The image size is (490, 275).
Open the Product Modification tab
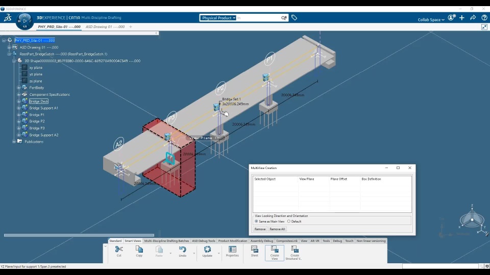(233, 241)
